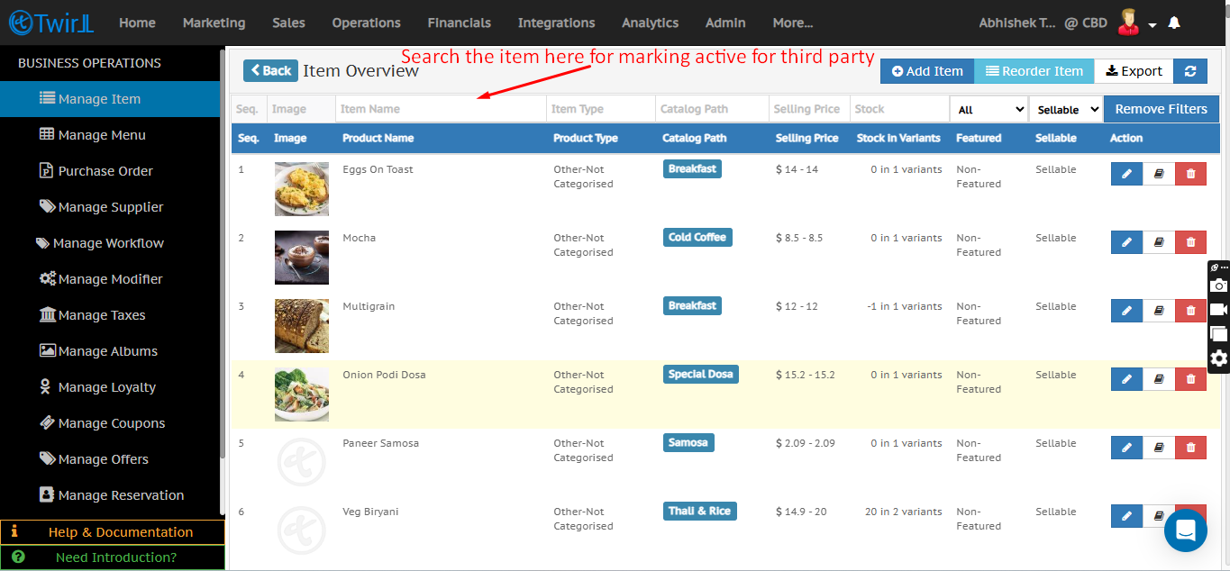Click the Add Item button
Screen dimensions: 1230x571
(926, 71)
